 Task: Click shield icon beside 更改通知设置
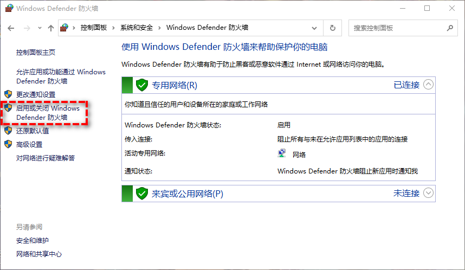(8, 94)
